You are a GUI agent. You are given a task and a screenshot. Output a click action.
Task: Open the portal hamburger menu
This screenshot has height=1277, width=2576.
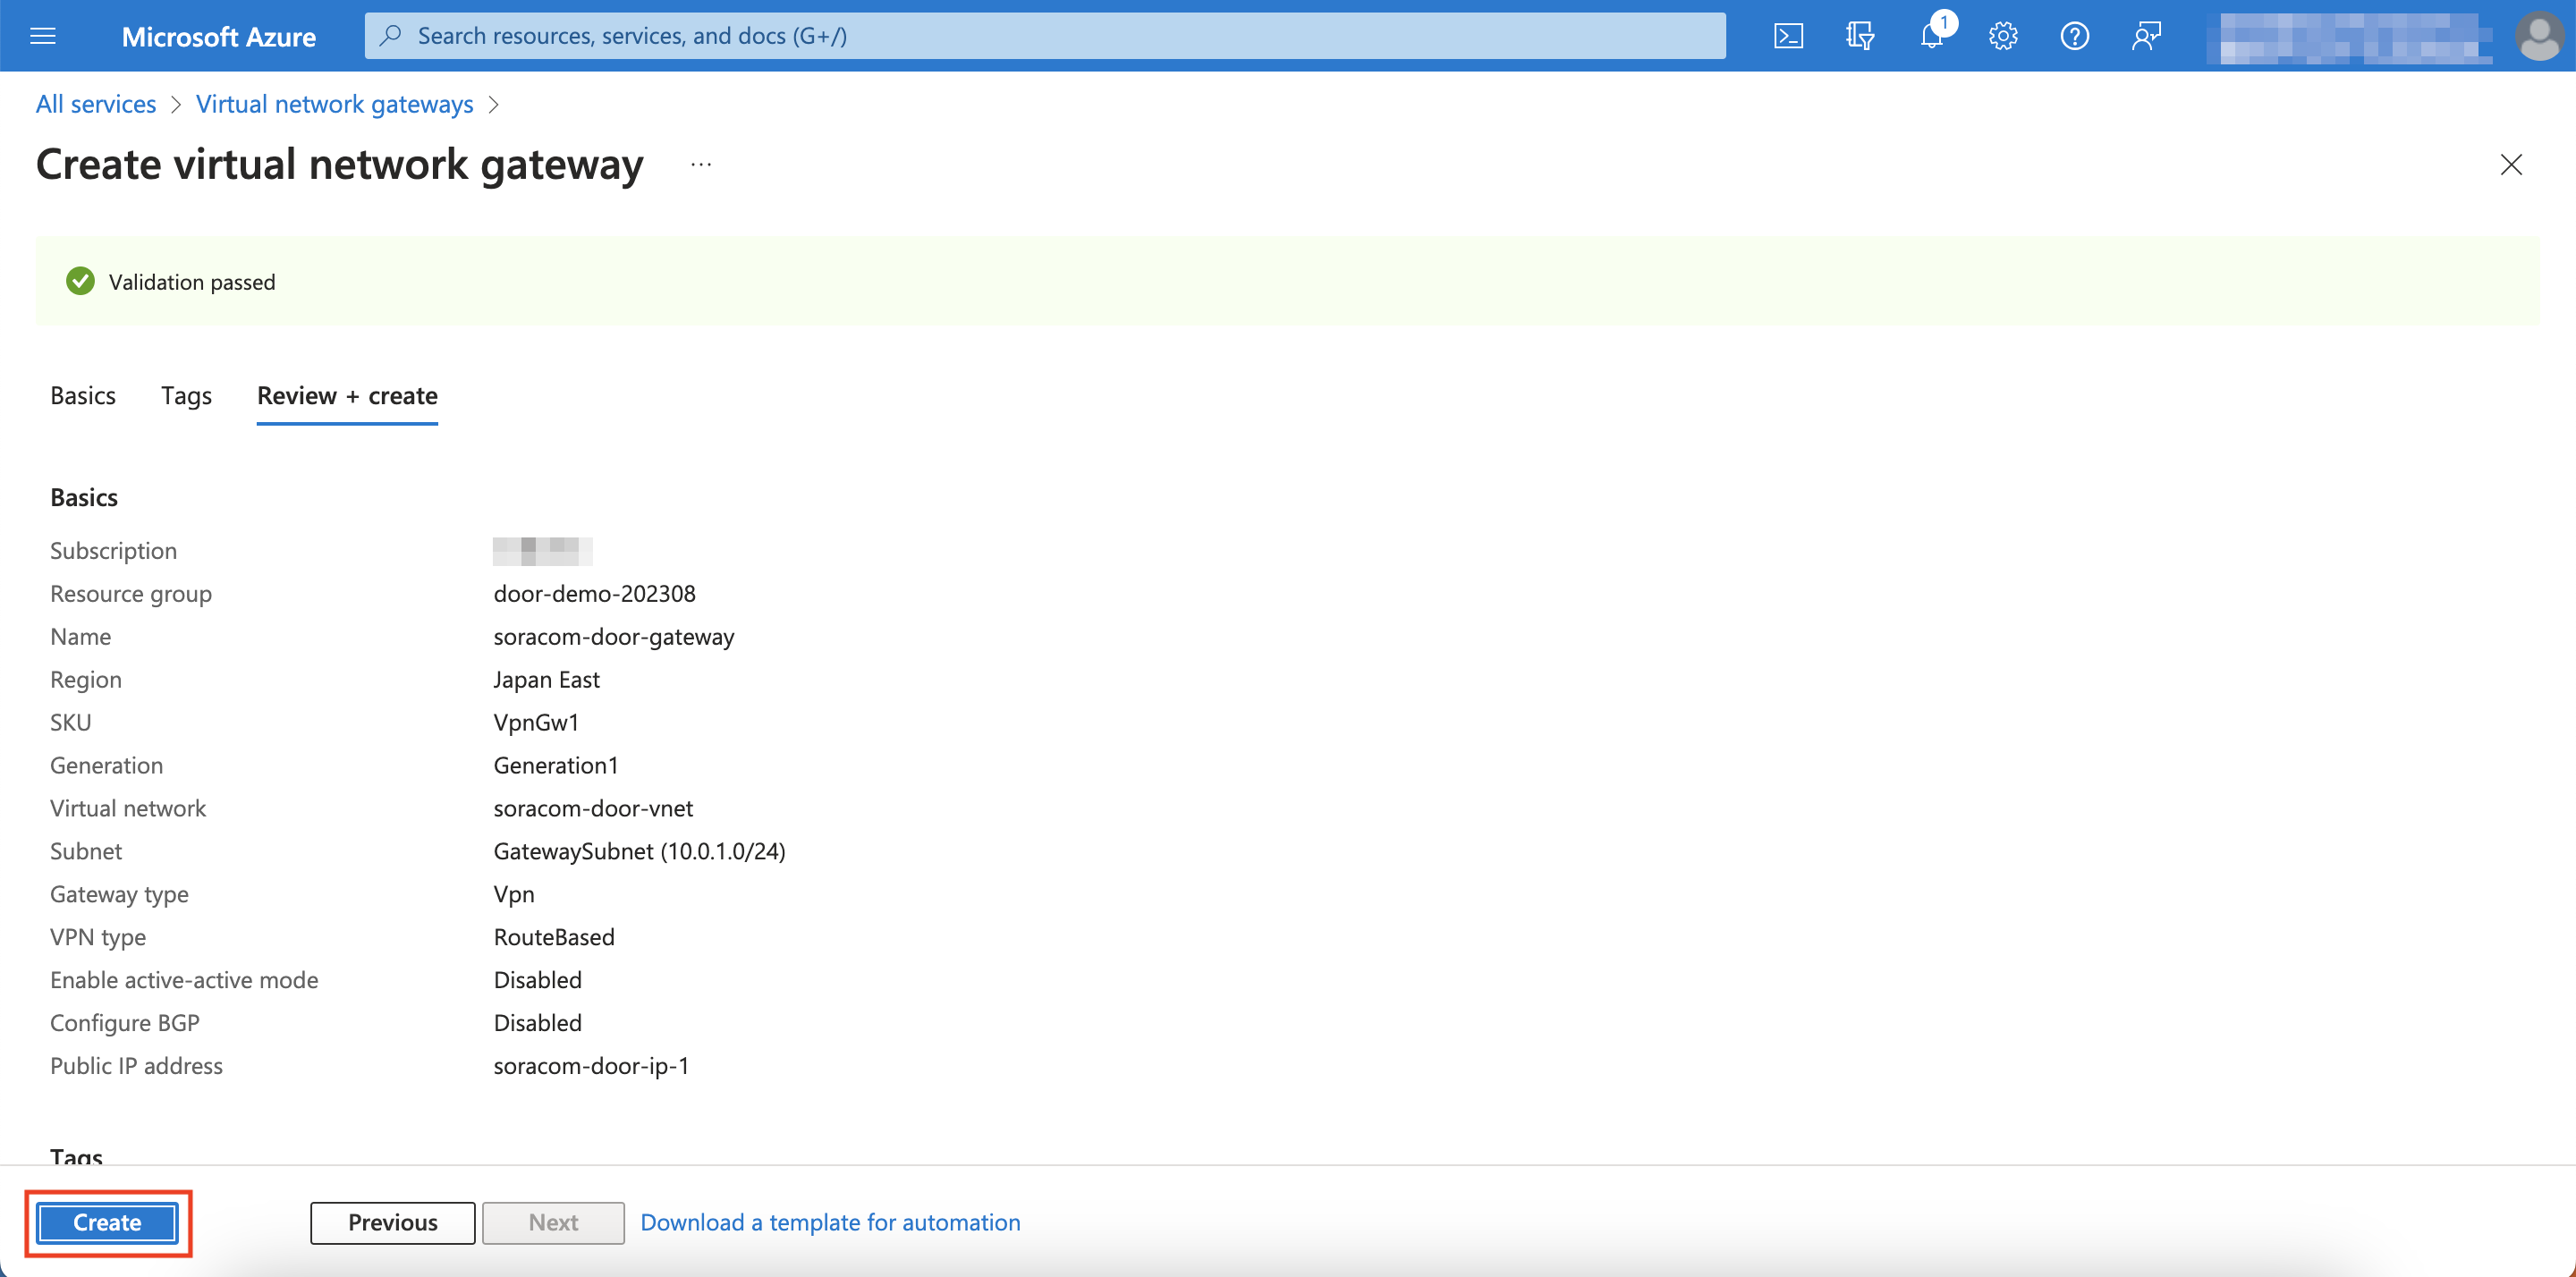(x=42, y=35)
